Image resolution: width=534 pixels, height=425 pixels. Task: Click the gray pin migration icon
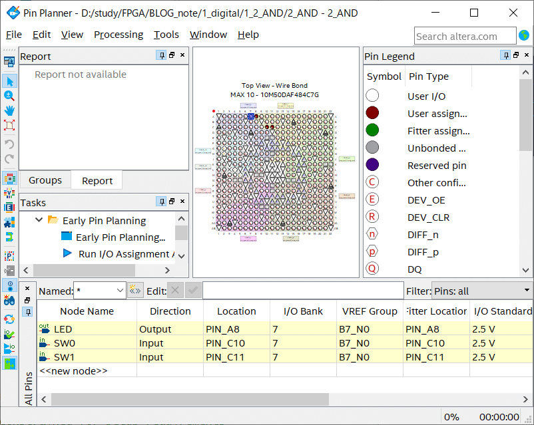(9, 271)
